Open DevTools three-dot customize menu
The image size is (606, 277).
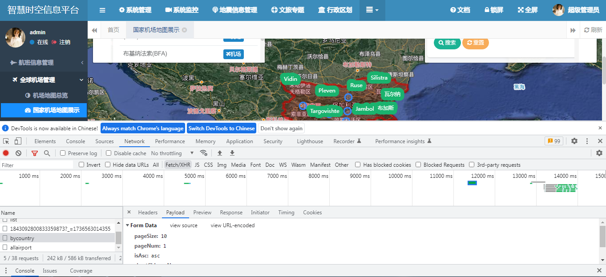pyautogui.click(x=587, y=141)
